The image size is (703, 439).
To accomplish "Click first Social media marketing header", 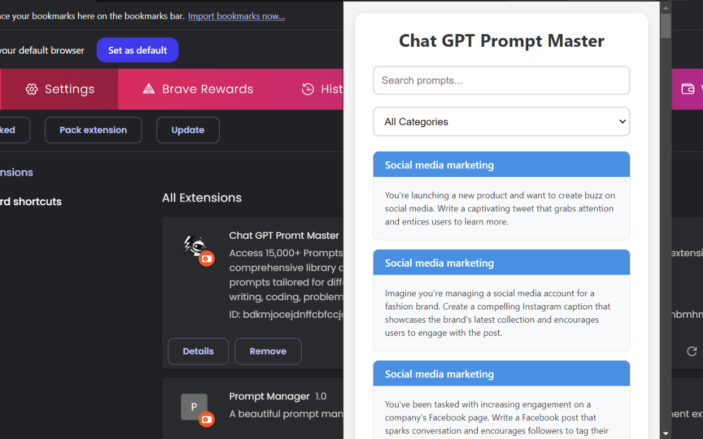I will coord(501,165).
